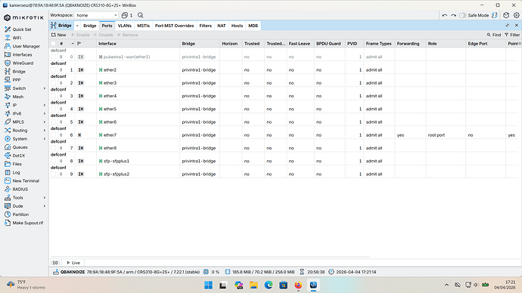Switch to the MDB tab
The height and width of the screenshot is (293, 522).
coord(253,26)
